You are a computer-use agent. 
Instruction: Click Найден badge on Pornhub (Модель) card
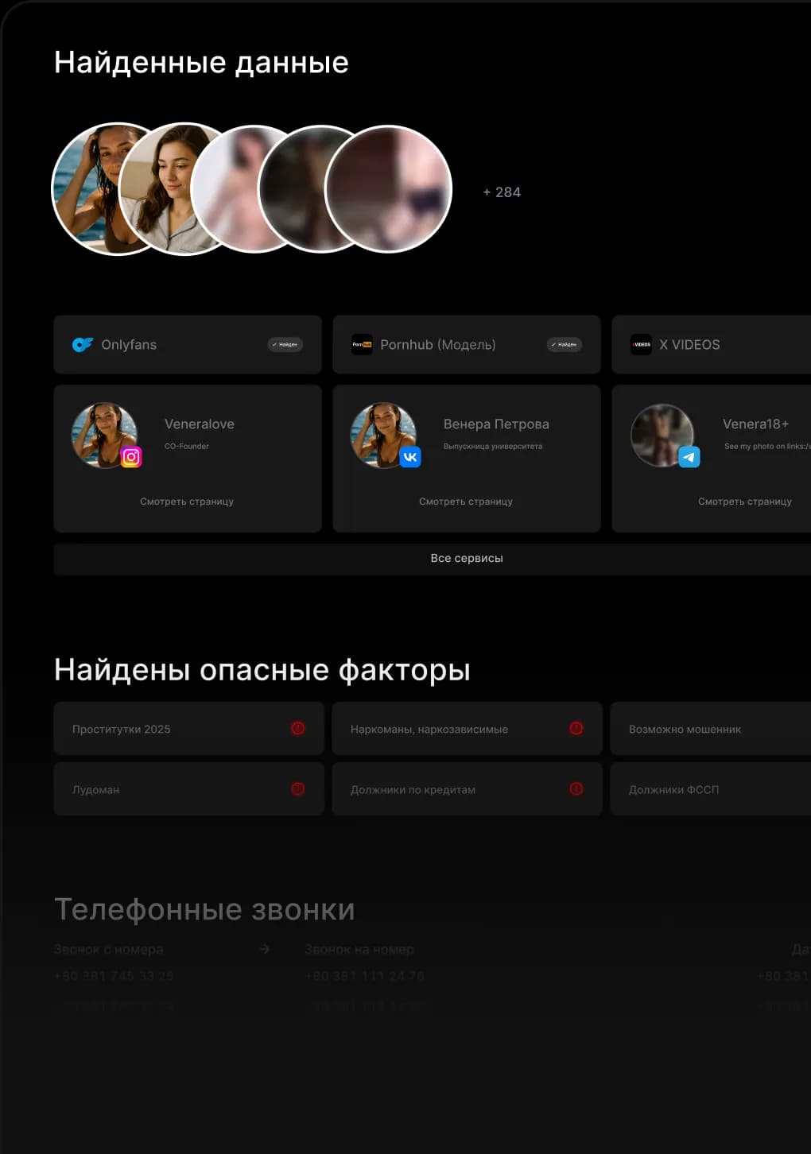click(564, 344)
